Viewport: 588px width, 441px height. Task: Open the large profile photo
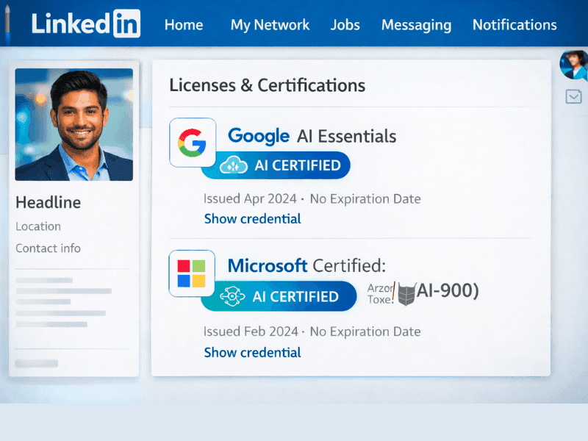(74, 124)
